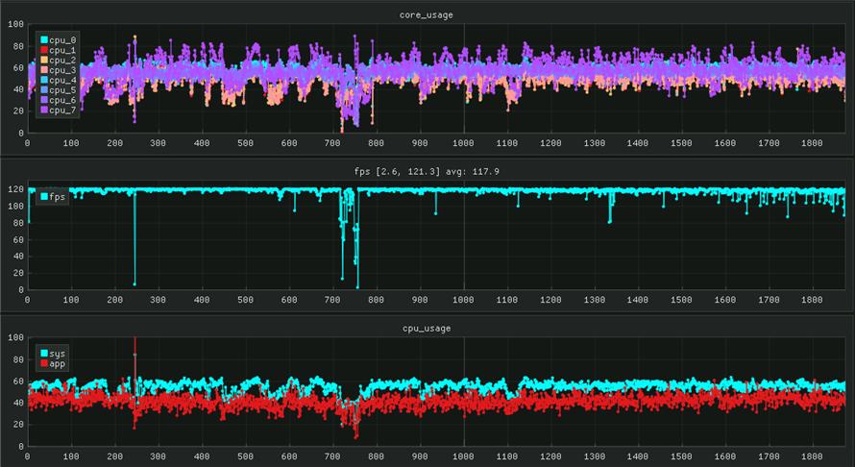
Task: Click the app legend item
Action: [57, 363]
